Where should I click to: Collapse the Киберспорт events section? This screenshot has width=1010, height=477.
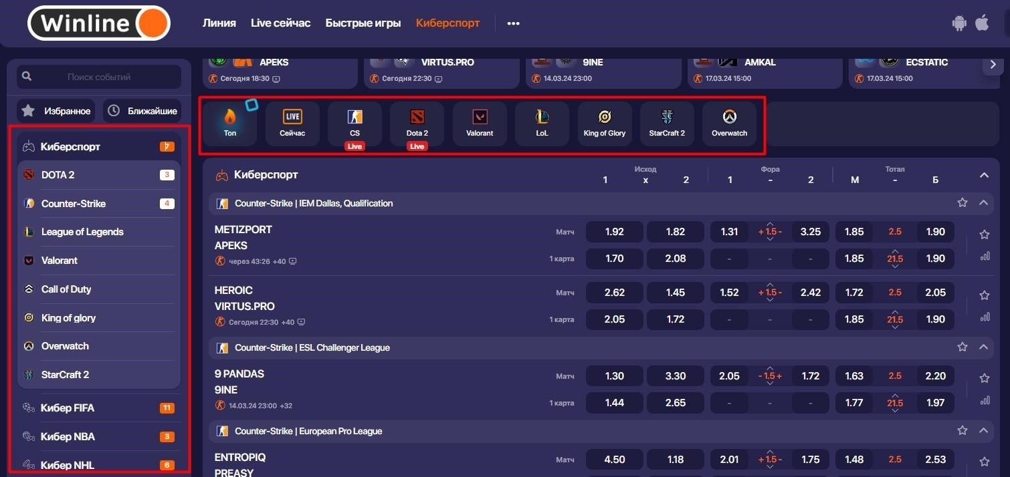click(x=984, y=175)
